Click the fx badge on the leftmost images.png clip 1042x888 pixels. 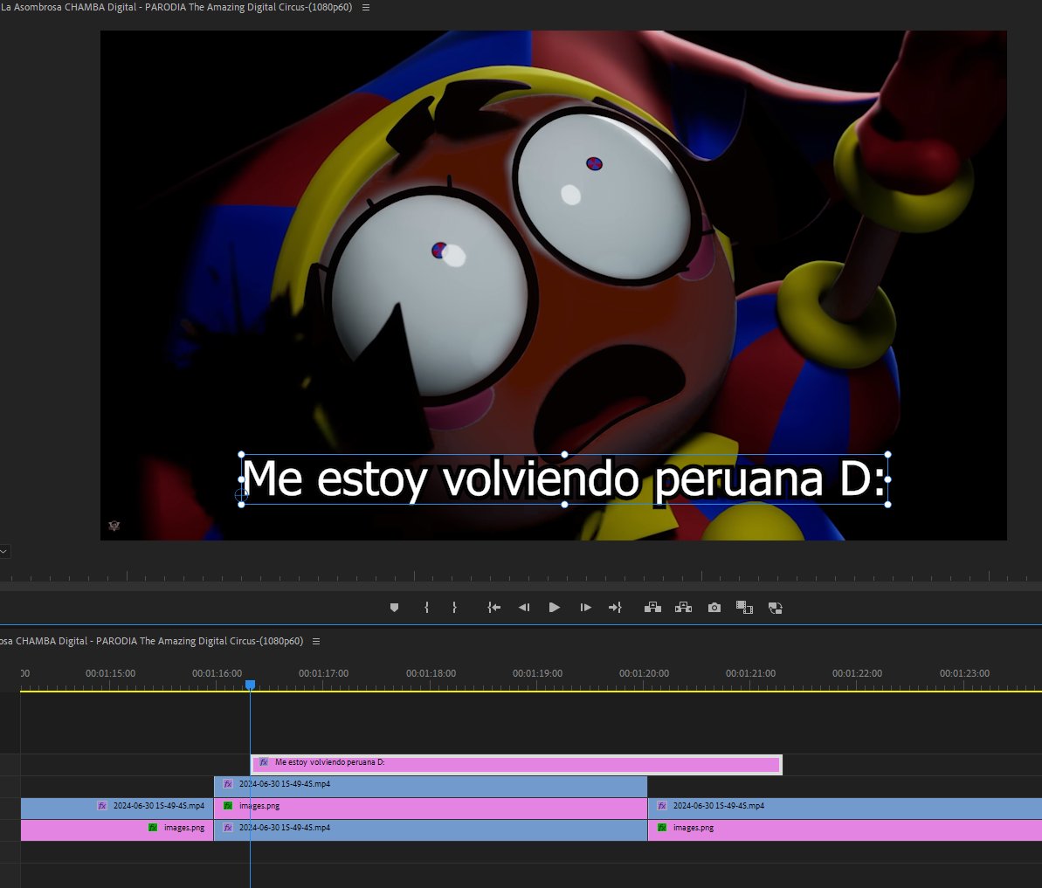click(x=153, y=828)
